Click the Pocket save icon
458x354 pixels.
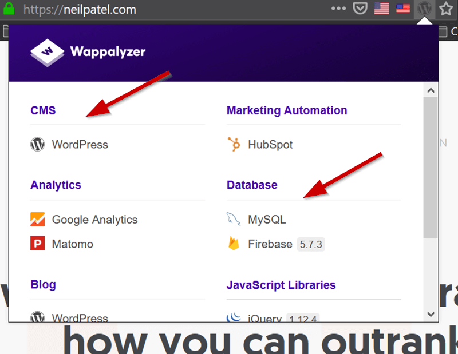pyautogui.click(x=360, y=9)
